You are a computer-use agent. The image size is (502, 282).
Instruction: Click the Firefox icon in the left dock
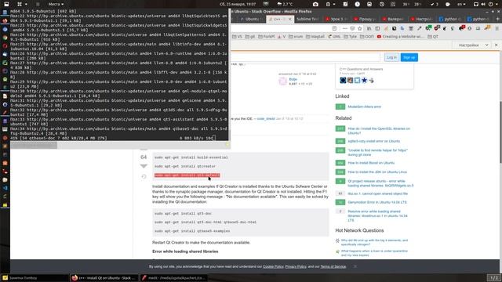(5, 20)
